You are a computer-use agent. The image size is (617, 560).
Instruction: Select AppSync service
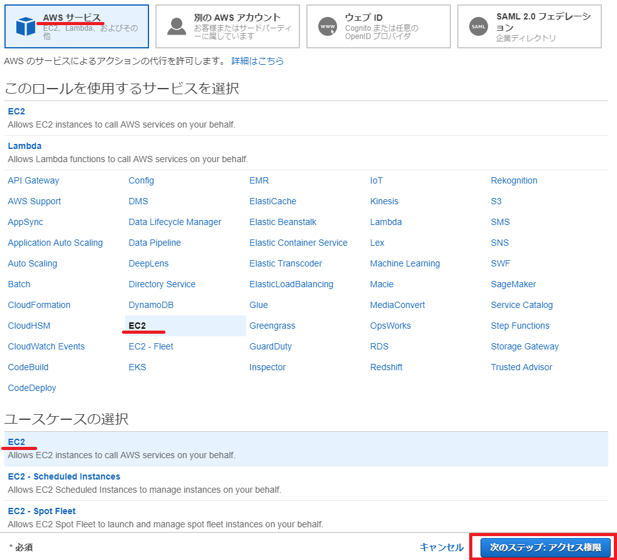tap(25, 222)
